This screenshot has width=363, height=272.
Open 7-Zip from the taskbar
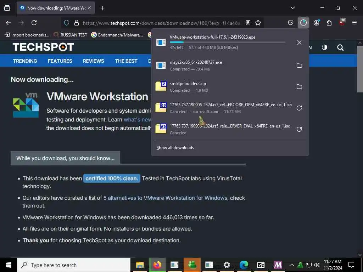tap(261, 265)
